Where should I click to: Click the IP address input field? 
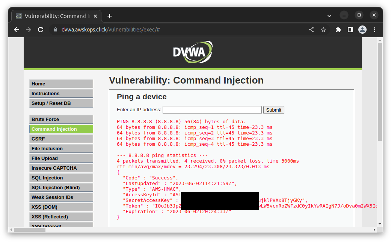212,110
